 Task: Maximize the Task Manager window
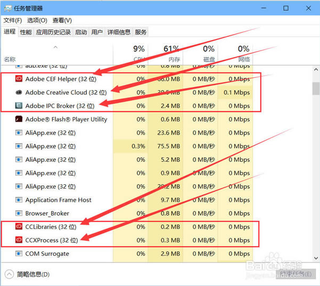pyautogui.click(x=286, y=8)
